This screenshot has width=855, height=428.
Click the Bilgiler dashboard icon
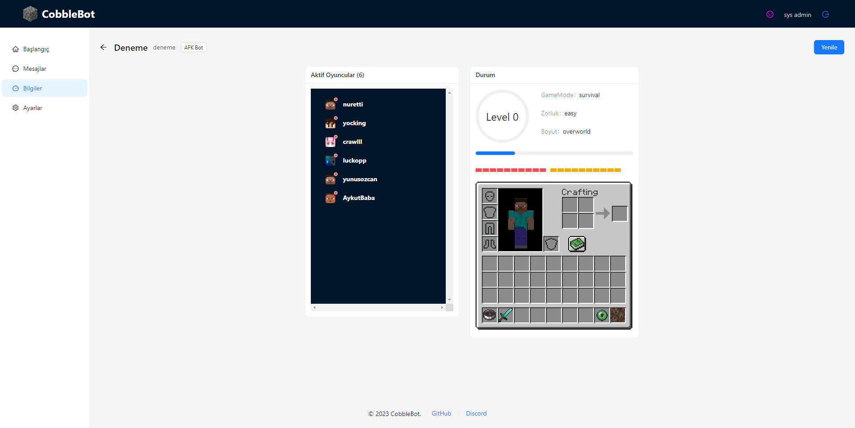pyautogui.click(x=16, y=88)
